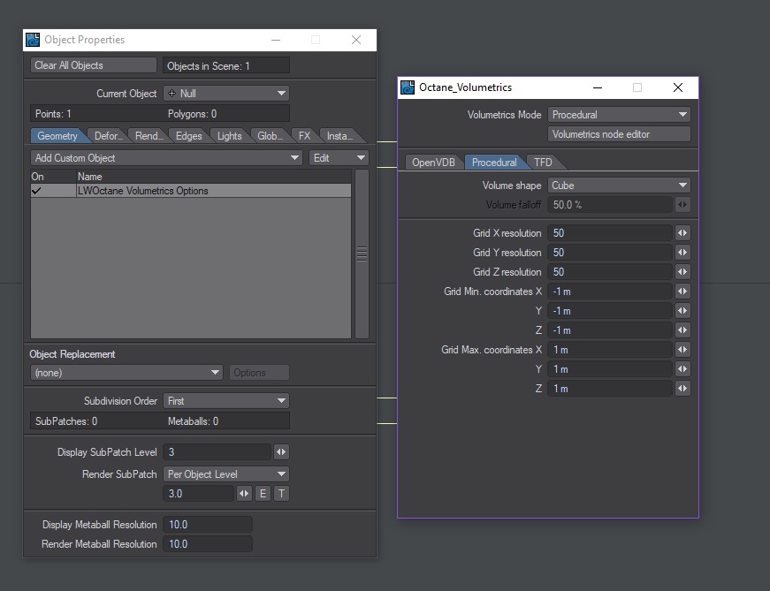This screenshot has height=591, width=770.
Task: Click the Grid Min. coordinates X field
Action: click(x=609, y=291)
